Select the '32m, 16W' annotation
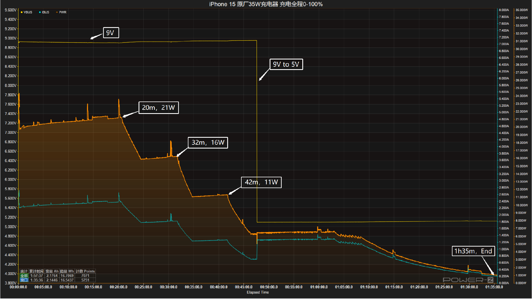532x299 pixels. point(208,143)
